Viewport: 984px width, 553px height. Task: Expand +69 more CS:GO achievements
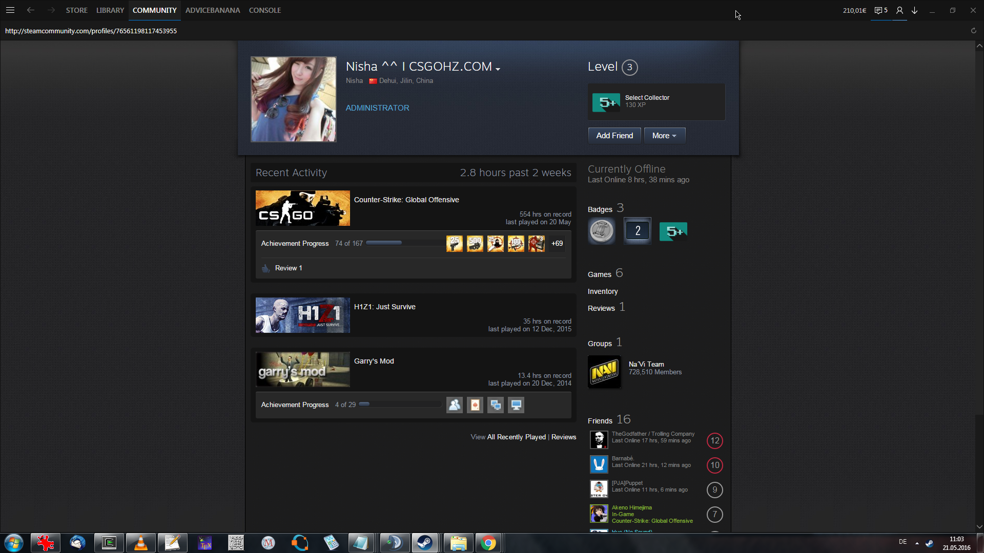coord(557,244)
